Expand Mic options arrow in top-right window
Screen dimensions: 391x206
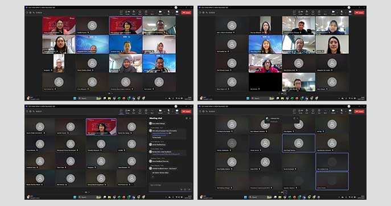(x=345, y=12)
